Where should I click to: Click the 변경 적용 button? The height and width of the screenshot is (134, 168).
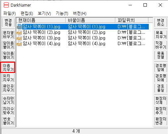8,23
